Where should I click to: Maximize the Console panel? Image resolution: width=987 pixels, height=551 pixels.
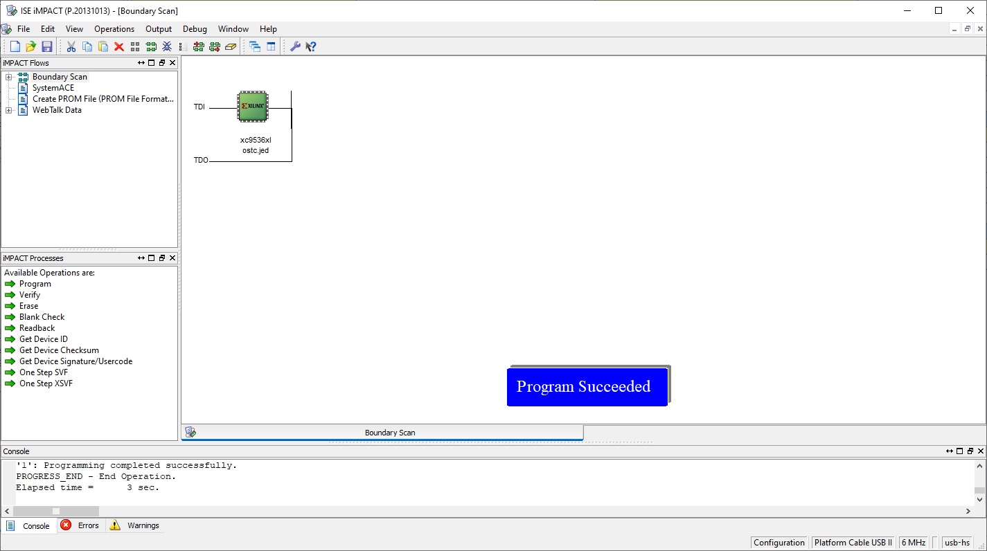[x=960, y=451]
